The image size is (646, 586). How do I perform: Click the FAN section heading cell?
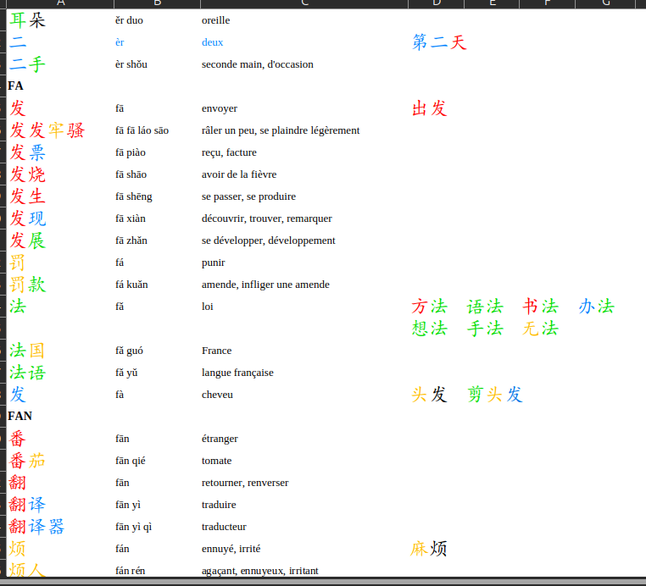click(x=20, y=417)
